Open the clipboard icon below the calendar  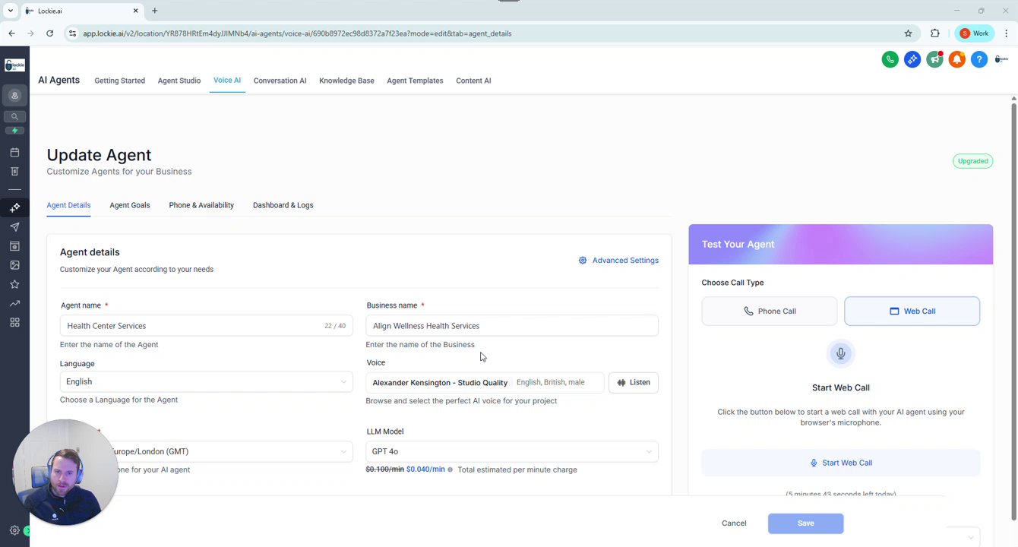[14, 172]
